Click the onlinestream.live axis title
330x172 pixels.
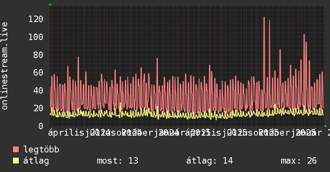coord(4,66)
